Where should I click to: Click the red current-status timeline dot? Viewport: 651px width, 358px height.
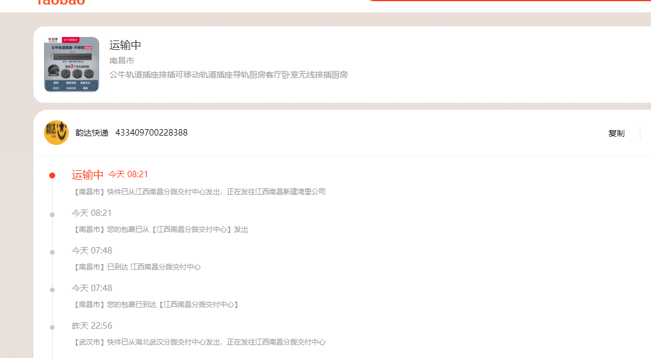coord(52,175)
